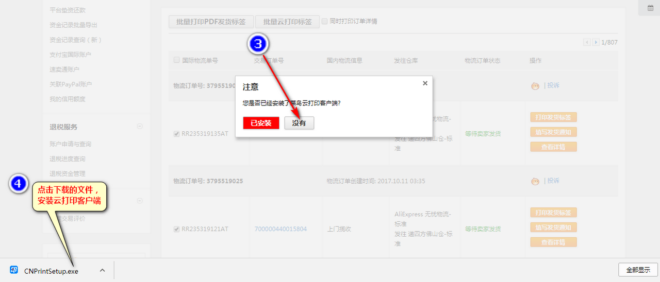
Task: Open 退税进度查询 in the sidebar
Action: pyautogui.click(x=68, y=159)
